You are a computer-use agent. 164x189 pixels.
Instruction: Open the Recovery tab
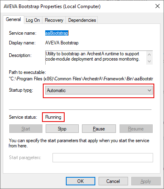point(54,20)
